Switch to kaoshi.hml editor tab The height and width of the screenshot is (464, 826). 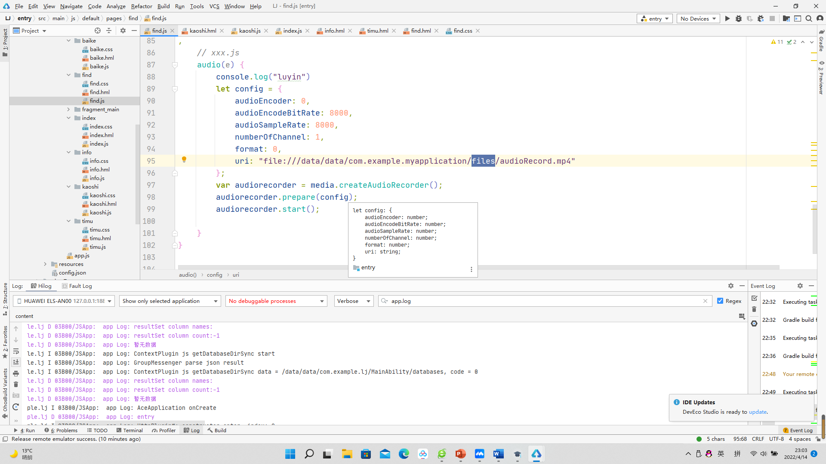click(x=203, y=31)
